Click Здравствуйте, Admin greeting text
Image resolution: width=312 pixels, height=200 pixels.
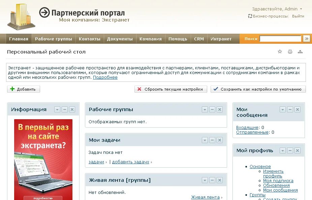275,9
